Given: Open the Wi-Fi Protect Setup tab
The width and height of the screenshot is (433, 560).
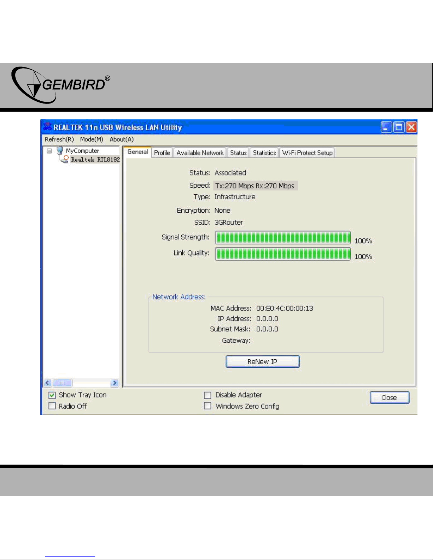Looking at the screenshot, I should 307,153.
